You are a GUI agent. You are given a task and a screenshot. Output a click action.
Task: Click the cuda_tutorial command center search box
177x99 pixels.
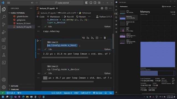coord(62,3)
